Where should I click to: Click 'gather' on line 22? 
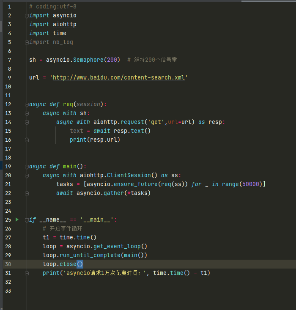(x=114, y=193)
